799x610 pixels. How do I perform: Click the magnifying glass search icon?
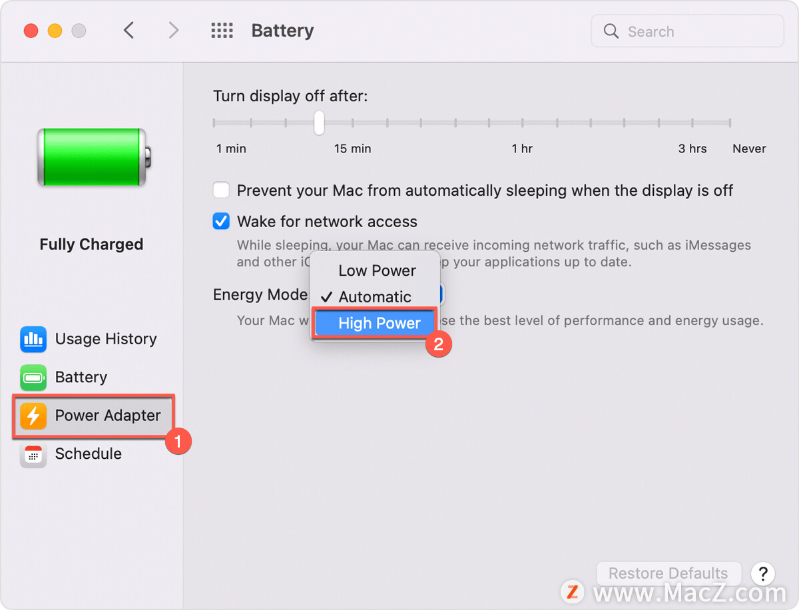tap(611, 31)
